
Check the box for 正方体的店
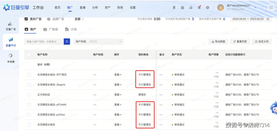(29, 95)
